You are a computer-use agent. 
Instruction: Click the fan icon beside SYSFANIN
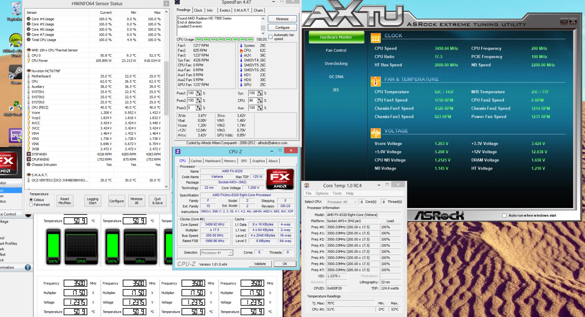click(x=29, y=154)
